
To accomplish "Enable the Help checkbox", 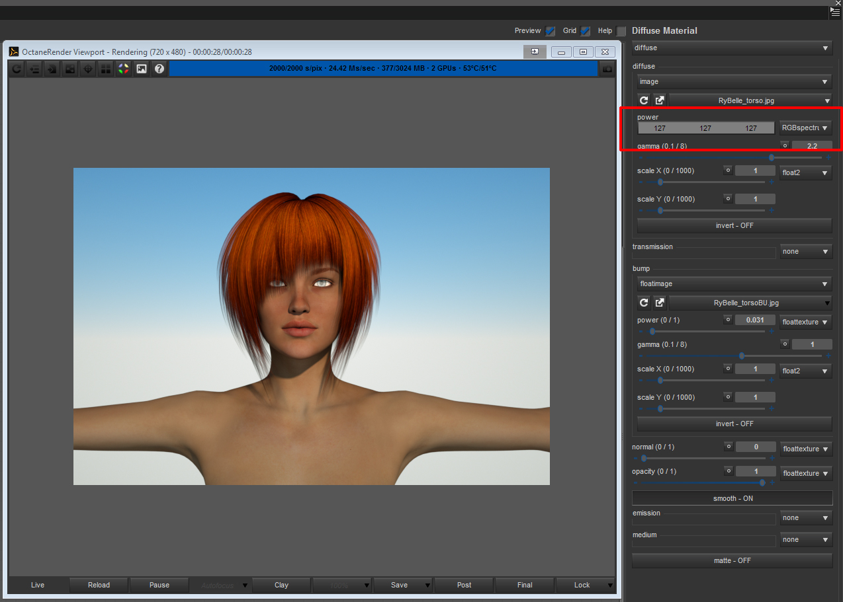I will pyautogui.click(x=621, y=31).
